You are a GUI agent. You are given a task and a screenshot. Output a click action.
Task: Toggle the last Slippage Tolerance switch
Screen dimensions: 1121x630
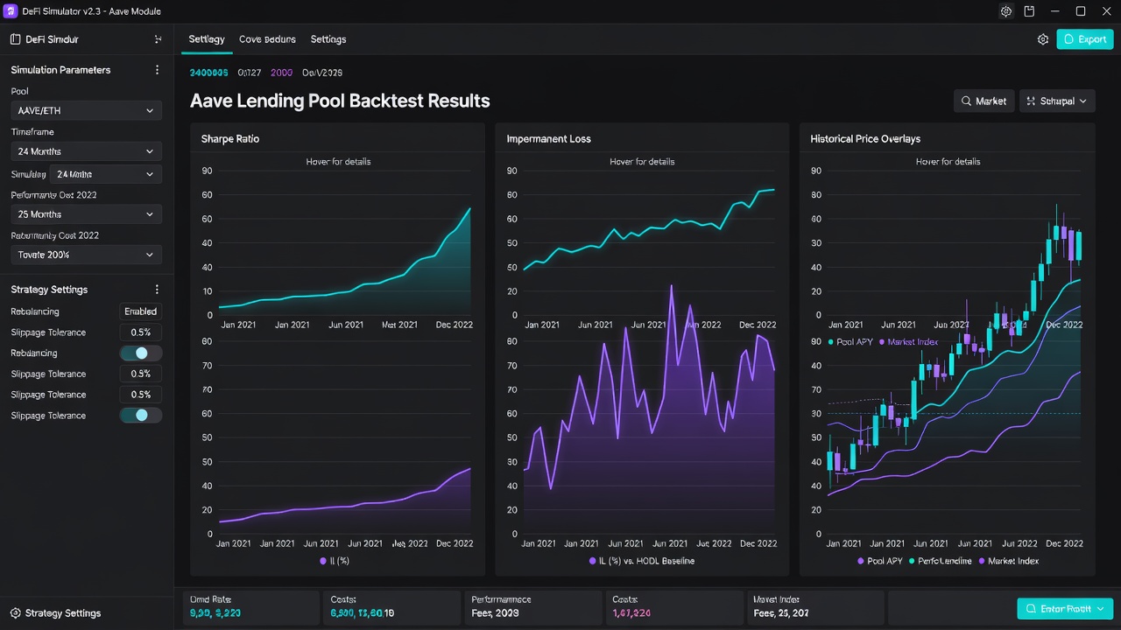click(x=141, y=416)
